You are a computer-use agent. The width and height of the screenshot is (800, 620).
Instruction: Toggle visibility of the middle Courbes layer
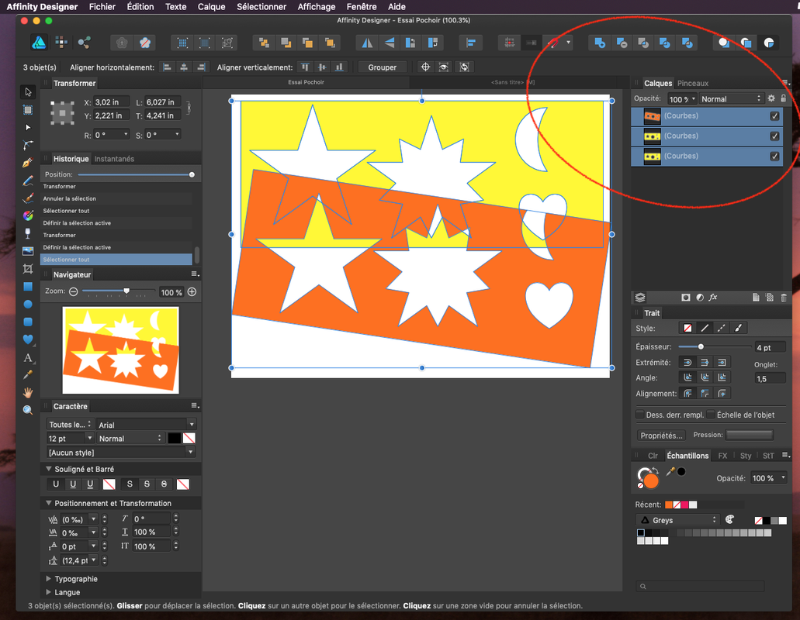774,136
